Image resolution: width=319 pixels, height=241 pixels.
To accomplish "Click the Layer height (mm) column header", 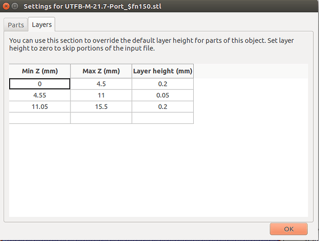I will tap(162, 71).
